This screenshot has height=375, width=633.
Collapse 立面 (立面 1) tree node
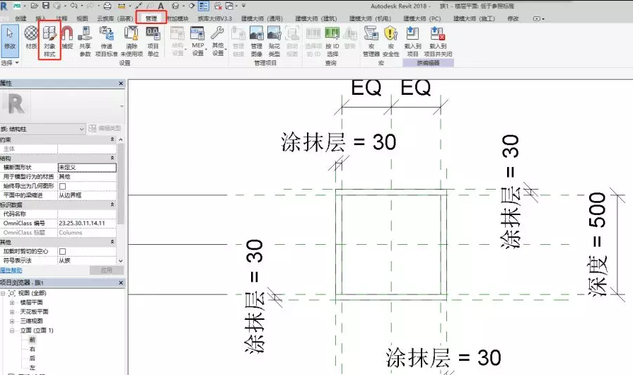[12, 330]
